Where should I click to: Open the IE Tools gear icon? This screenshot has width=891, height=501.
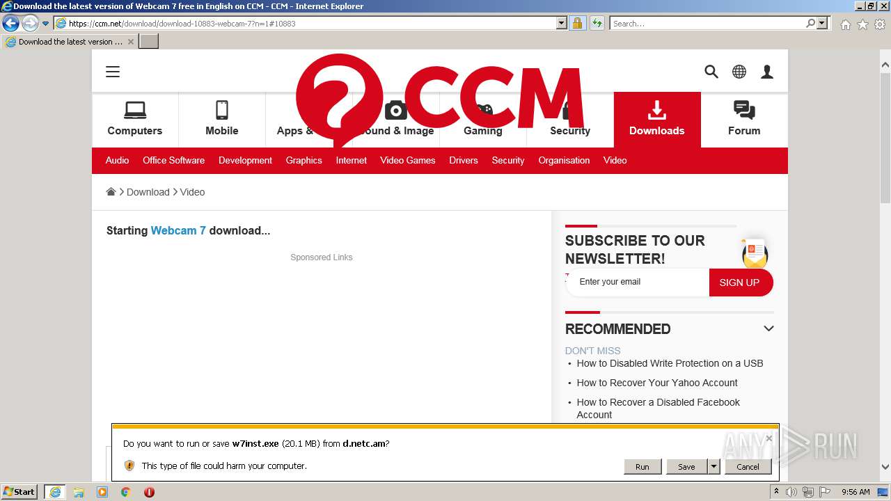[880, 24]
